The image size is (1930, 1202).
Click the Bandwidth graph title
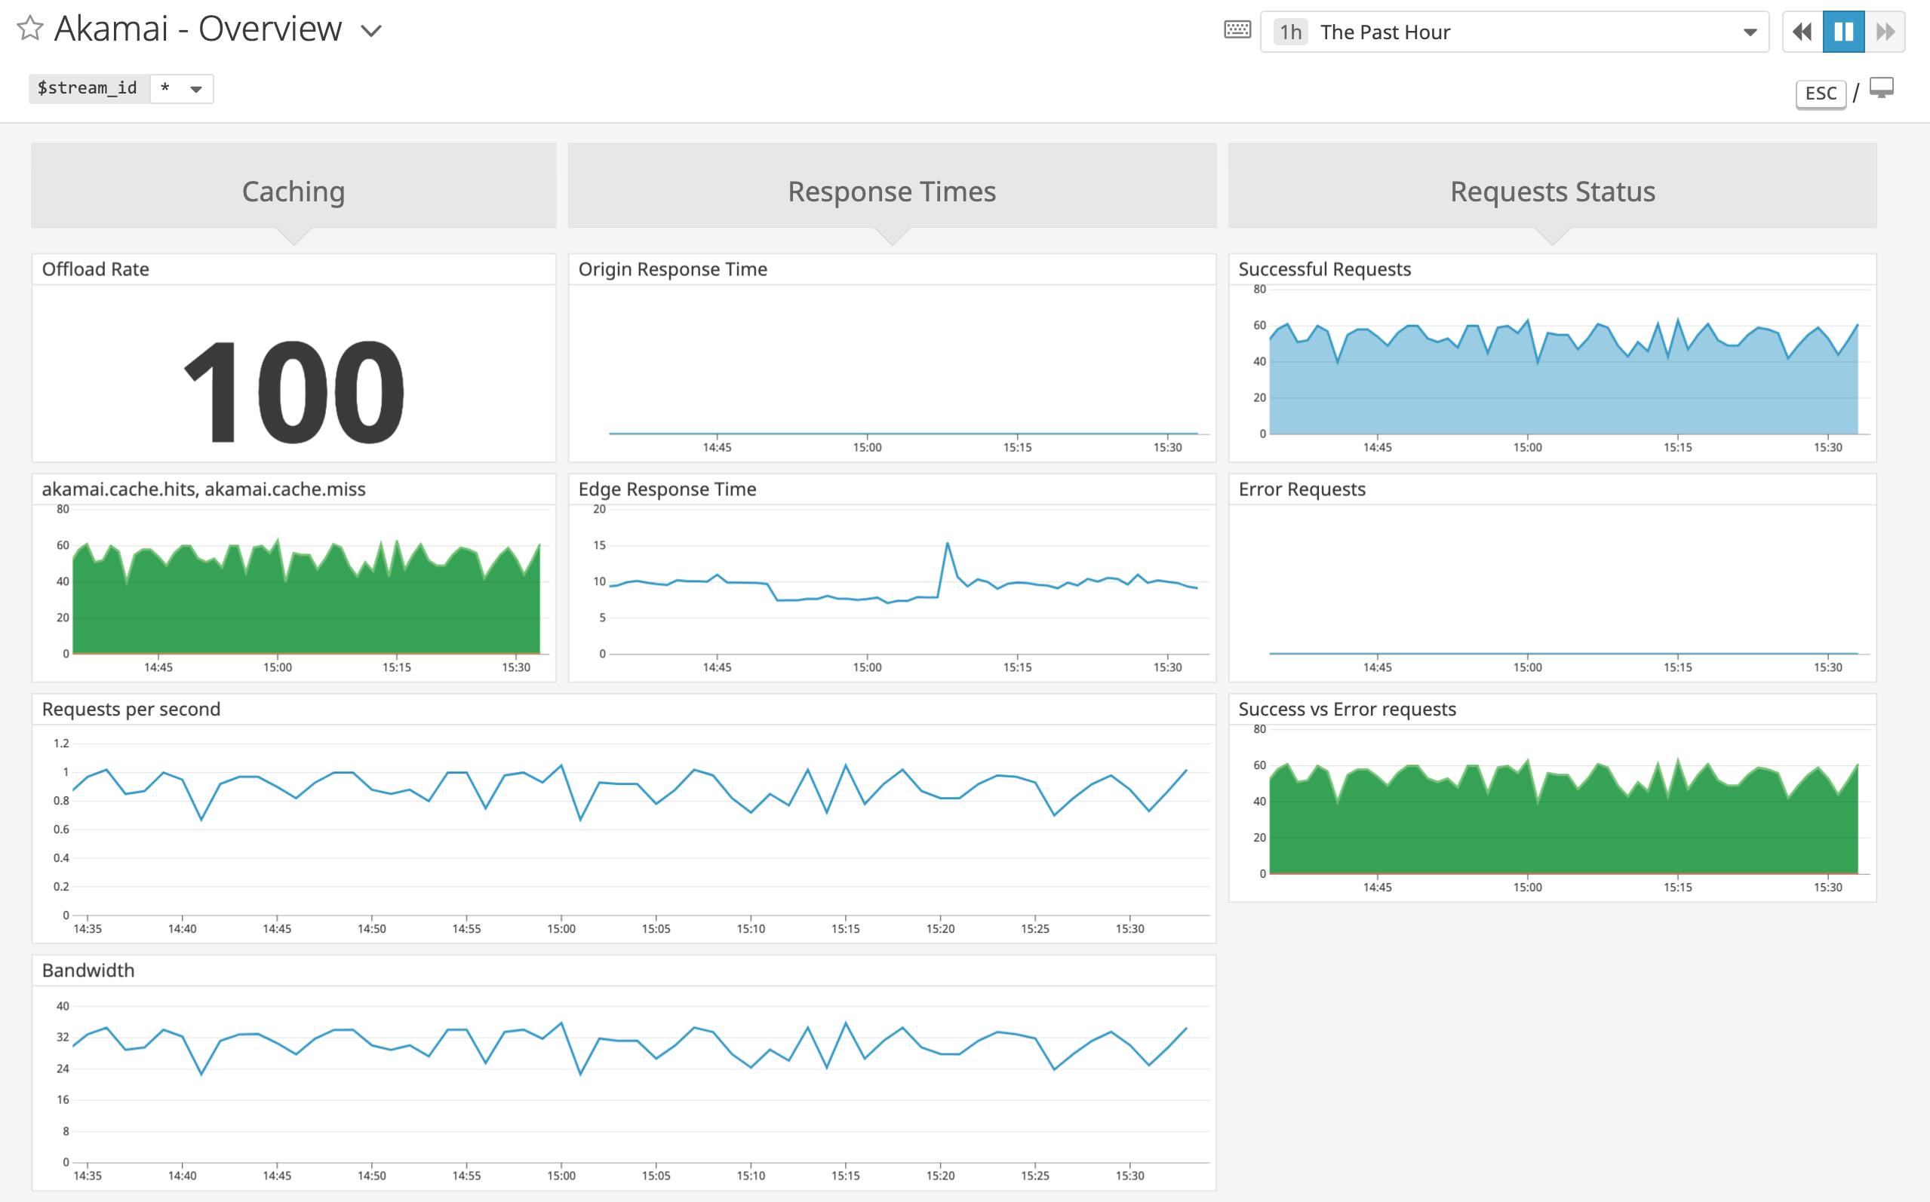[x=88, y=970]
